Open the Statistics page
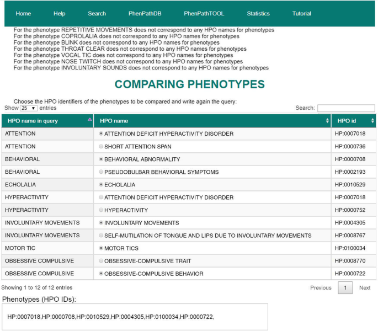 (258, 14)
